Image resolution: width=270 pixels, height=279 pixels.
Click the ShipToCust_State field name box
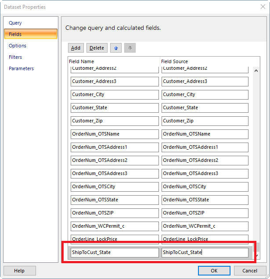pyautogui.click(x=115, y=253)
